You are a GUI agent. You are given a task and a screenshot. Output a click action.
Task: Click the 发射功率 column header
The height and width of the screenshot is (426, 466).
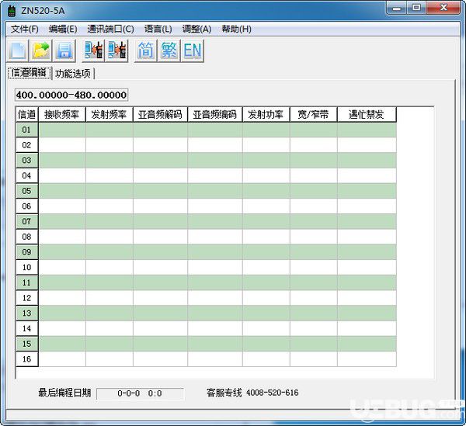266,114
